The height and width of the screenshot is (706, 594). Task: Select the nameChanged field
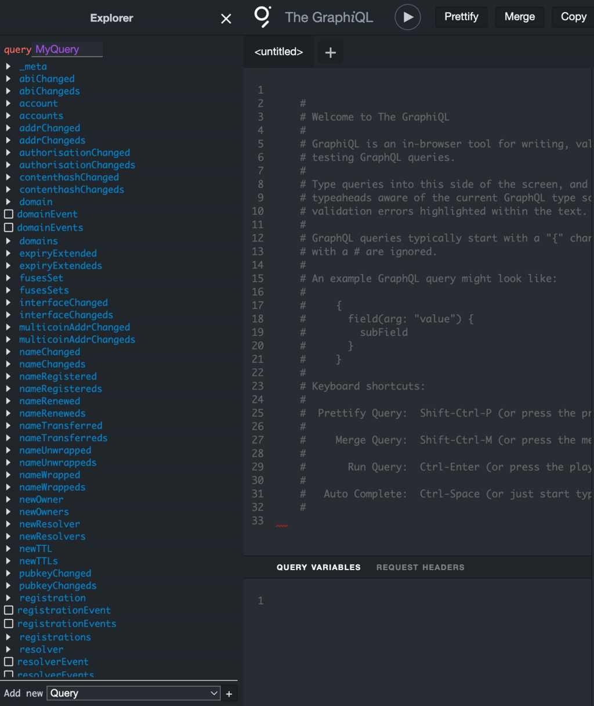coord(50,352)
